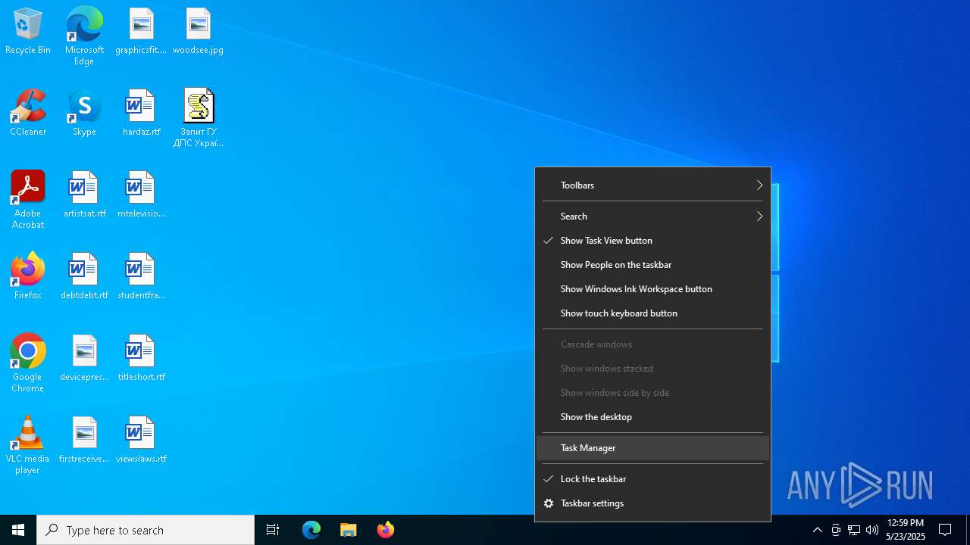Select the Firefox desktop shortcut
This screenshot has width=970, height=545.
[x=28, y=277]
